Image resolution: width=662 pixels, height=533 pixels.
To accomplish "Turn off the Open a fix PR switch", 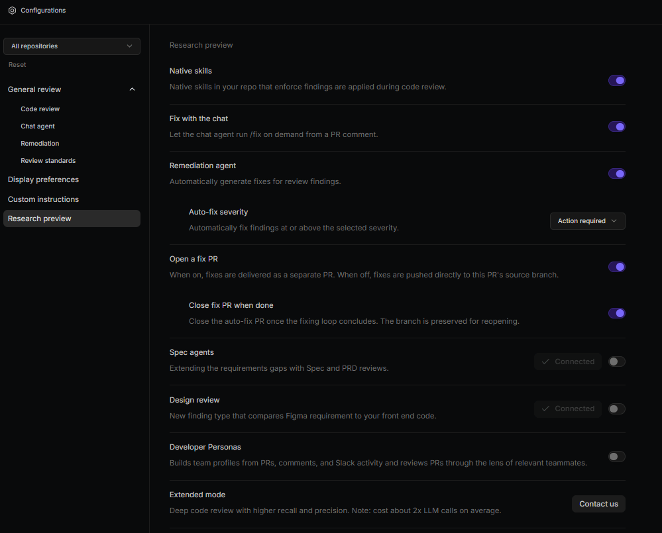I will [x=616, y=266].
